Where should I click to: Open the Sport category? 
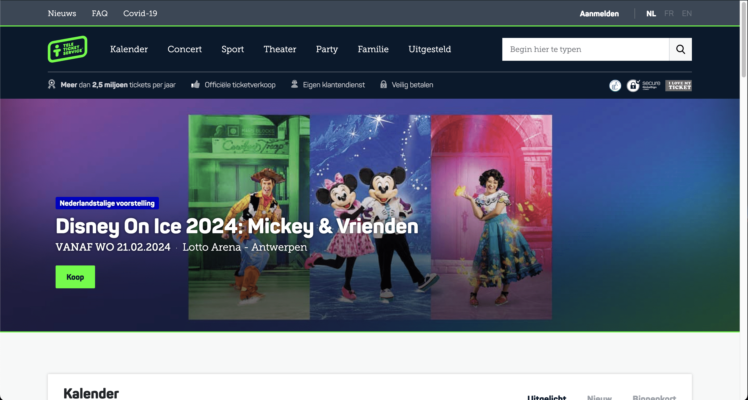click(233, 49)
